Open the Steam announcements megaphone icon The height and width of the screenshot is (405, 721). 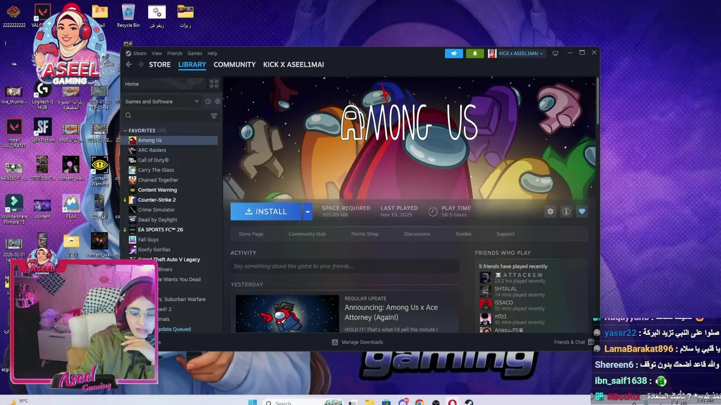[x=454, y=53]
